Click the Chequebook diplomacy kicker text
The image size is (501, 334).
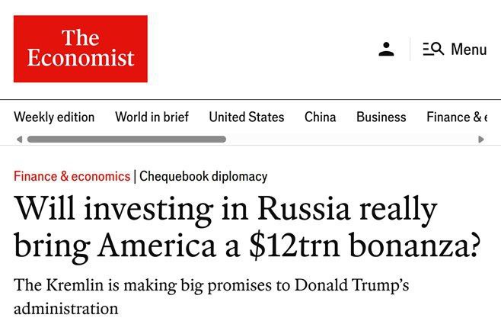click(x=203, y=176)
